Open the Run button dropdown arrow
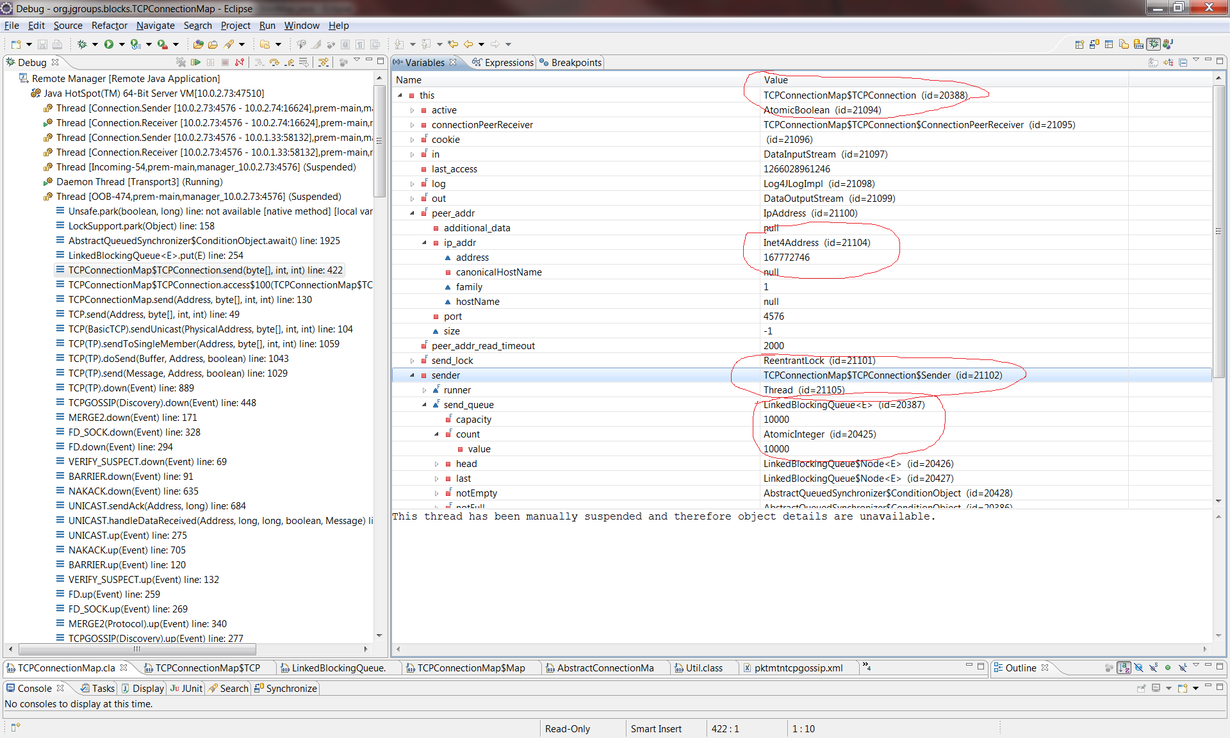 tap(122, 44)
